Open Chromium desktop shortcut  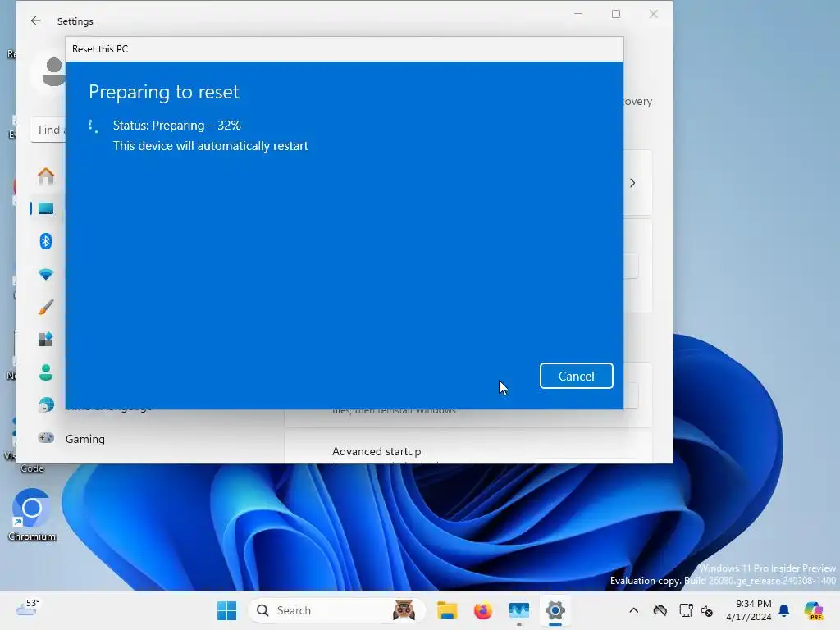32,514
